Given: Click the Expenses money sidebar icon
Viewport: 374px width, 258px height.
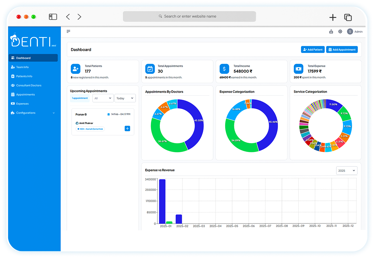Looking at the screenshot, I should point(13,104).
